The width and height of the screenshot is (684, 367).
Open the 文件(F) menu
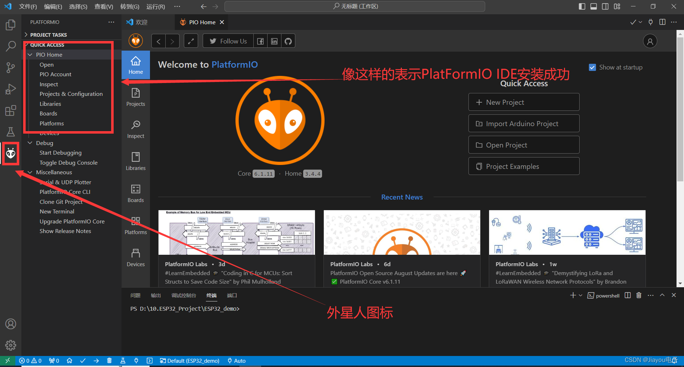coord(28,6)
